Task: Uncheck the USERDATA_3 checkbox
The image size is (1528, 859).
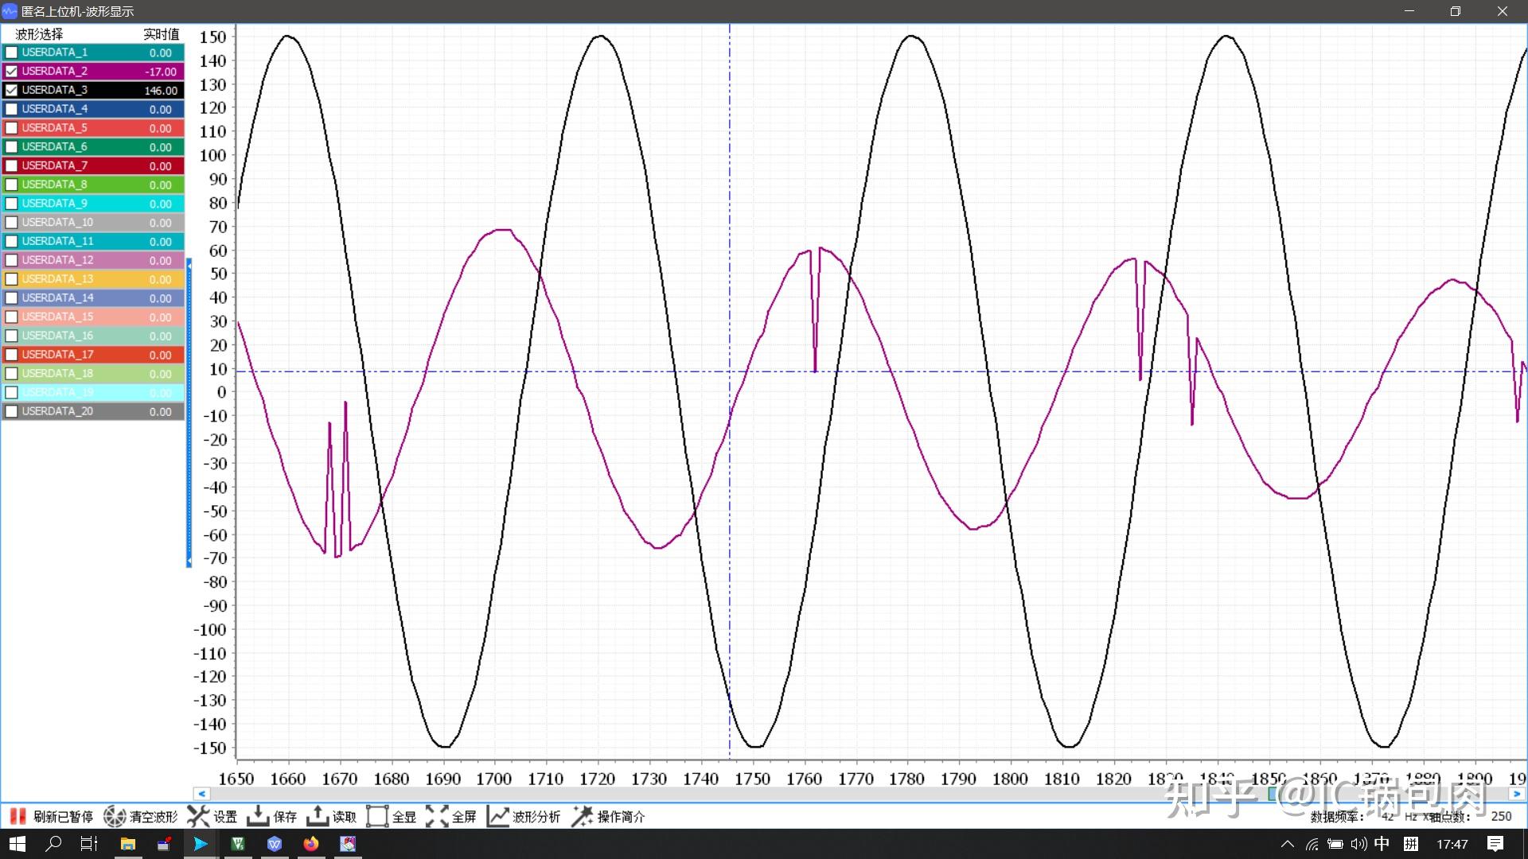Action: [x=12, y=90]
